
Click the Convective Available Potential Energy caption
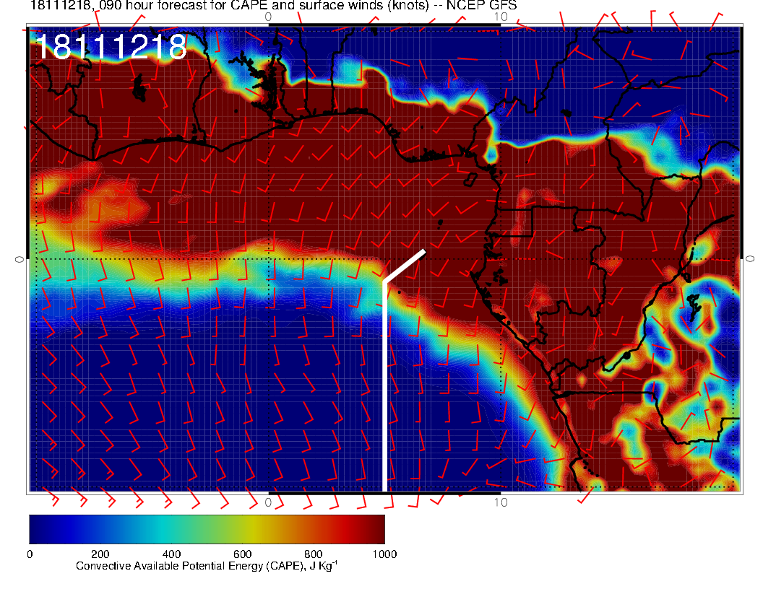click(206, 567)
